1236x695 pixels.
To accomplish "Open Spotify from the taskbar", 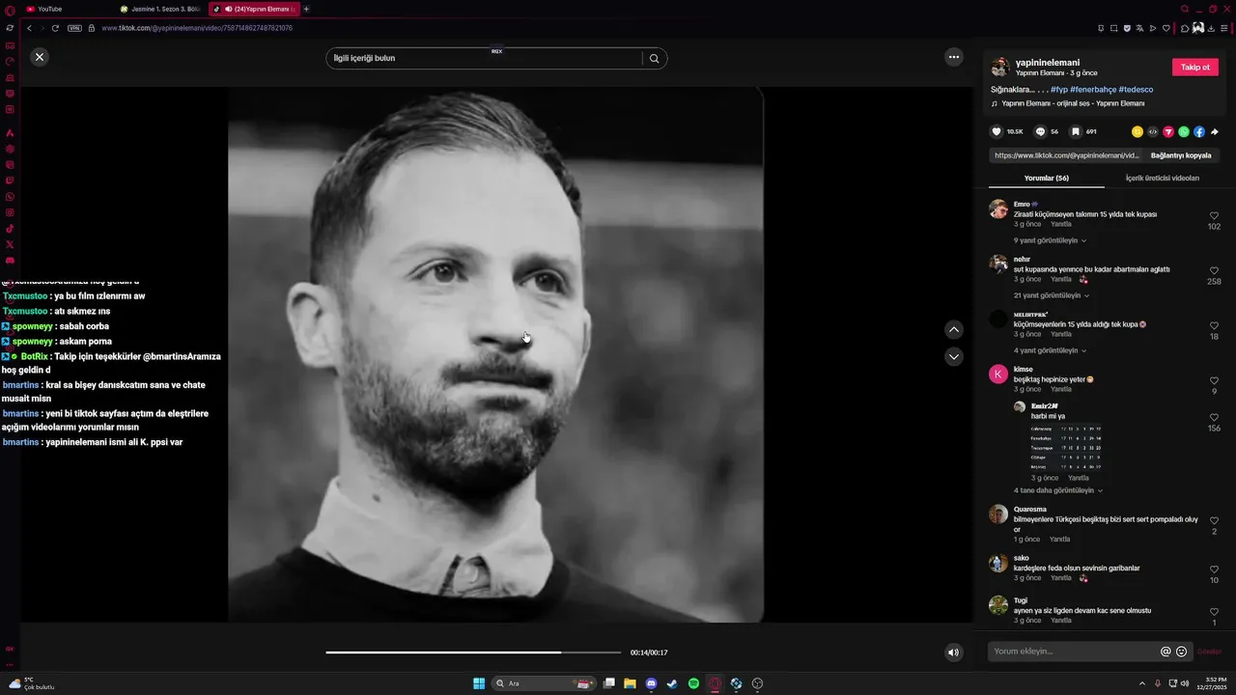I will (693, 683).
